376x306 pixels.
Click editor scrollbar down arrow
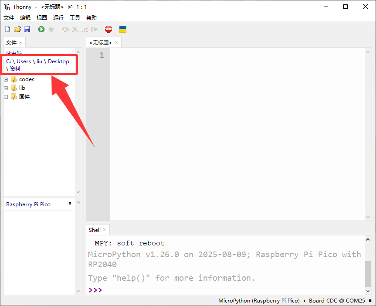coord(368,217)
